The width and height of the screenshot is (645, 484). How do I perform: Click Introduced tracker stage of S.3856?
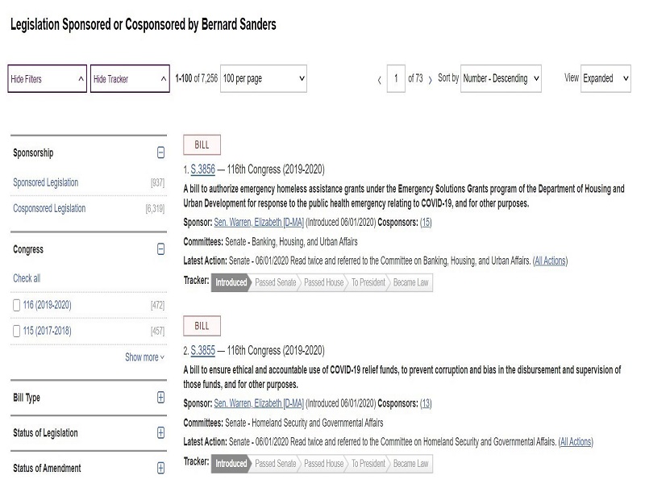point(231,282)
